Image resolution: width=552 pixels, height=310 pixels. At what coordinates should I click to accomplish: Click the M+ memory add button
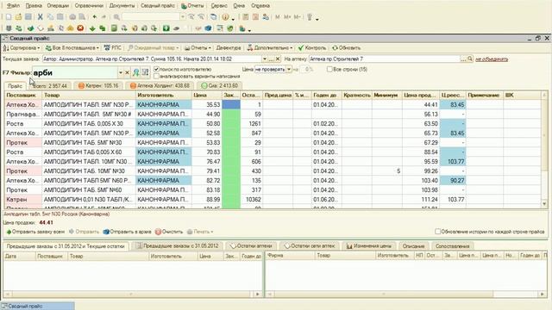[287, 17]
